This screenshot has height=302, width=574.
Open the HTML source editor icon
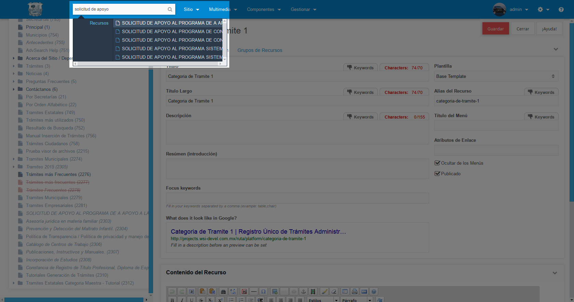tap(364, 291)
